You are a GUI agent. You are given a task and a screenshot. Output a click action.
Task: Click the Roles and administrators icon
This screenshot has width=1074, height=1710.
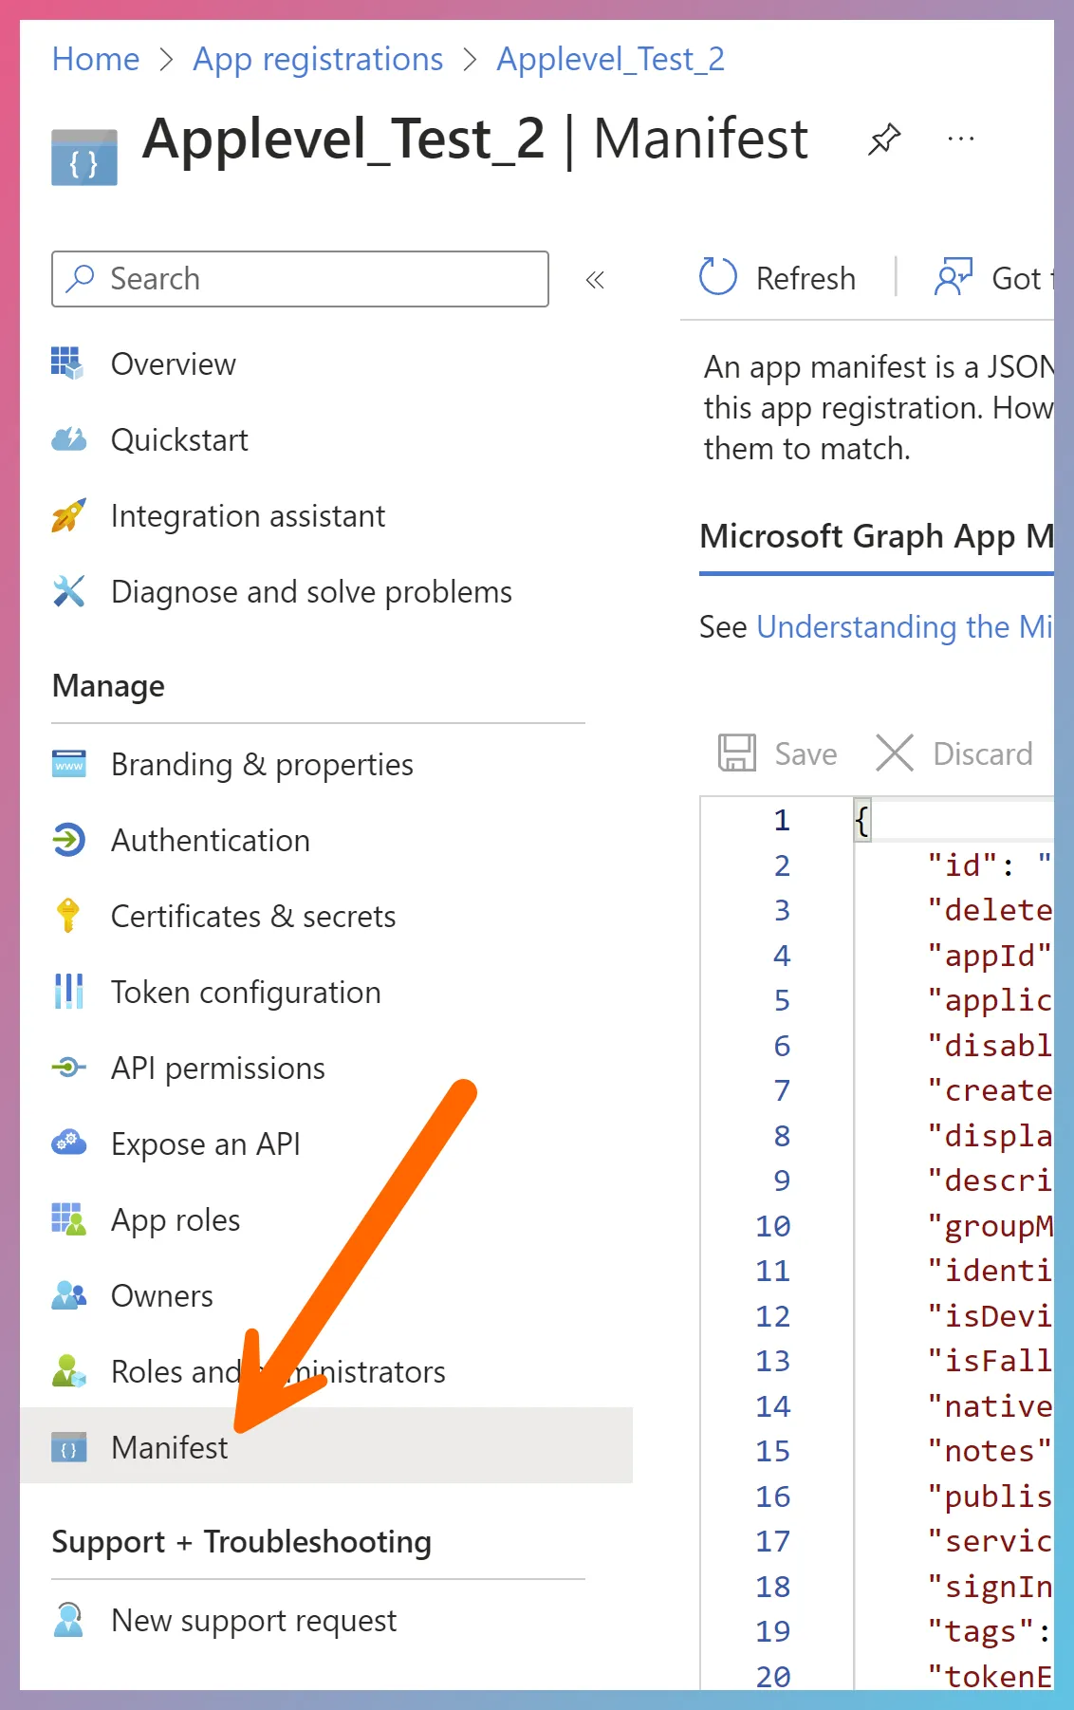tap(68, 1371)
